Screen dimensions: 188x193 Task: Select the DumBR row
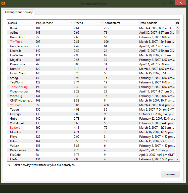[x=91, y=69]
